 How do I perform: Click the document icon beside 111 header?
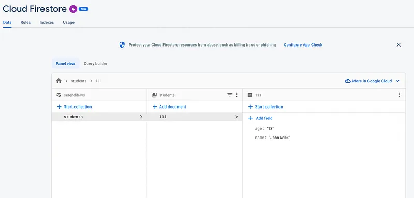pos(250,95)
